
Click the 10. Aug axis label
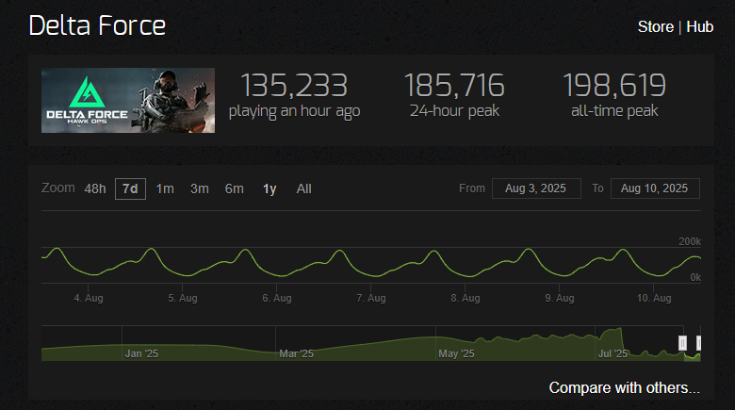coord(654,298)
